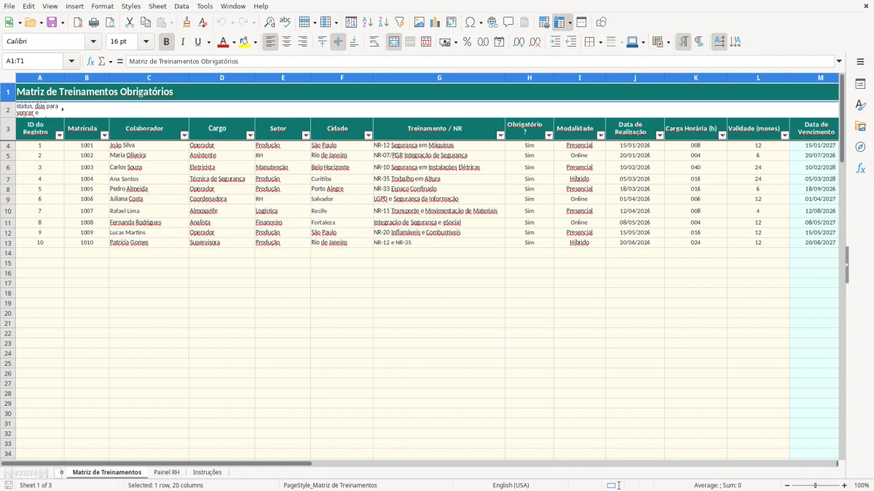Select column G header
The width and height of the screenshot is (874, 491).
(439, 77)
